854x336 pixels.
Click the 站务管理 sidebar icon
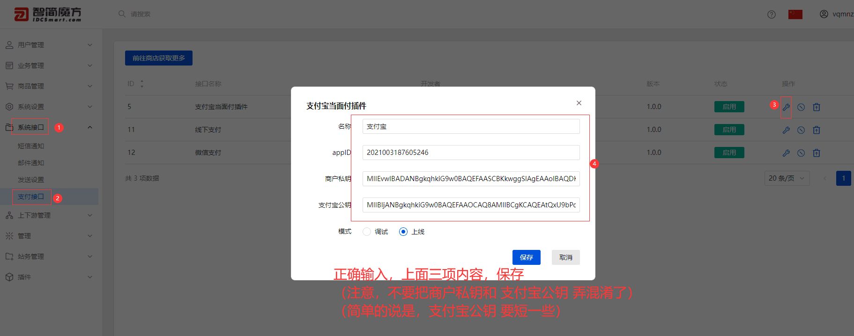[x=9, y=256]
